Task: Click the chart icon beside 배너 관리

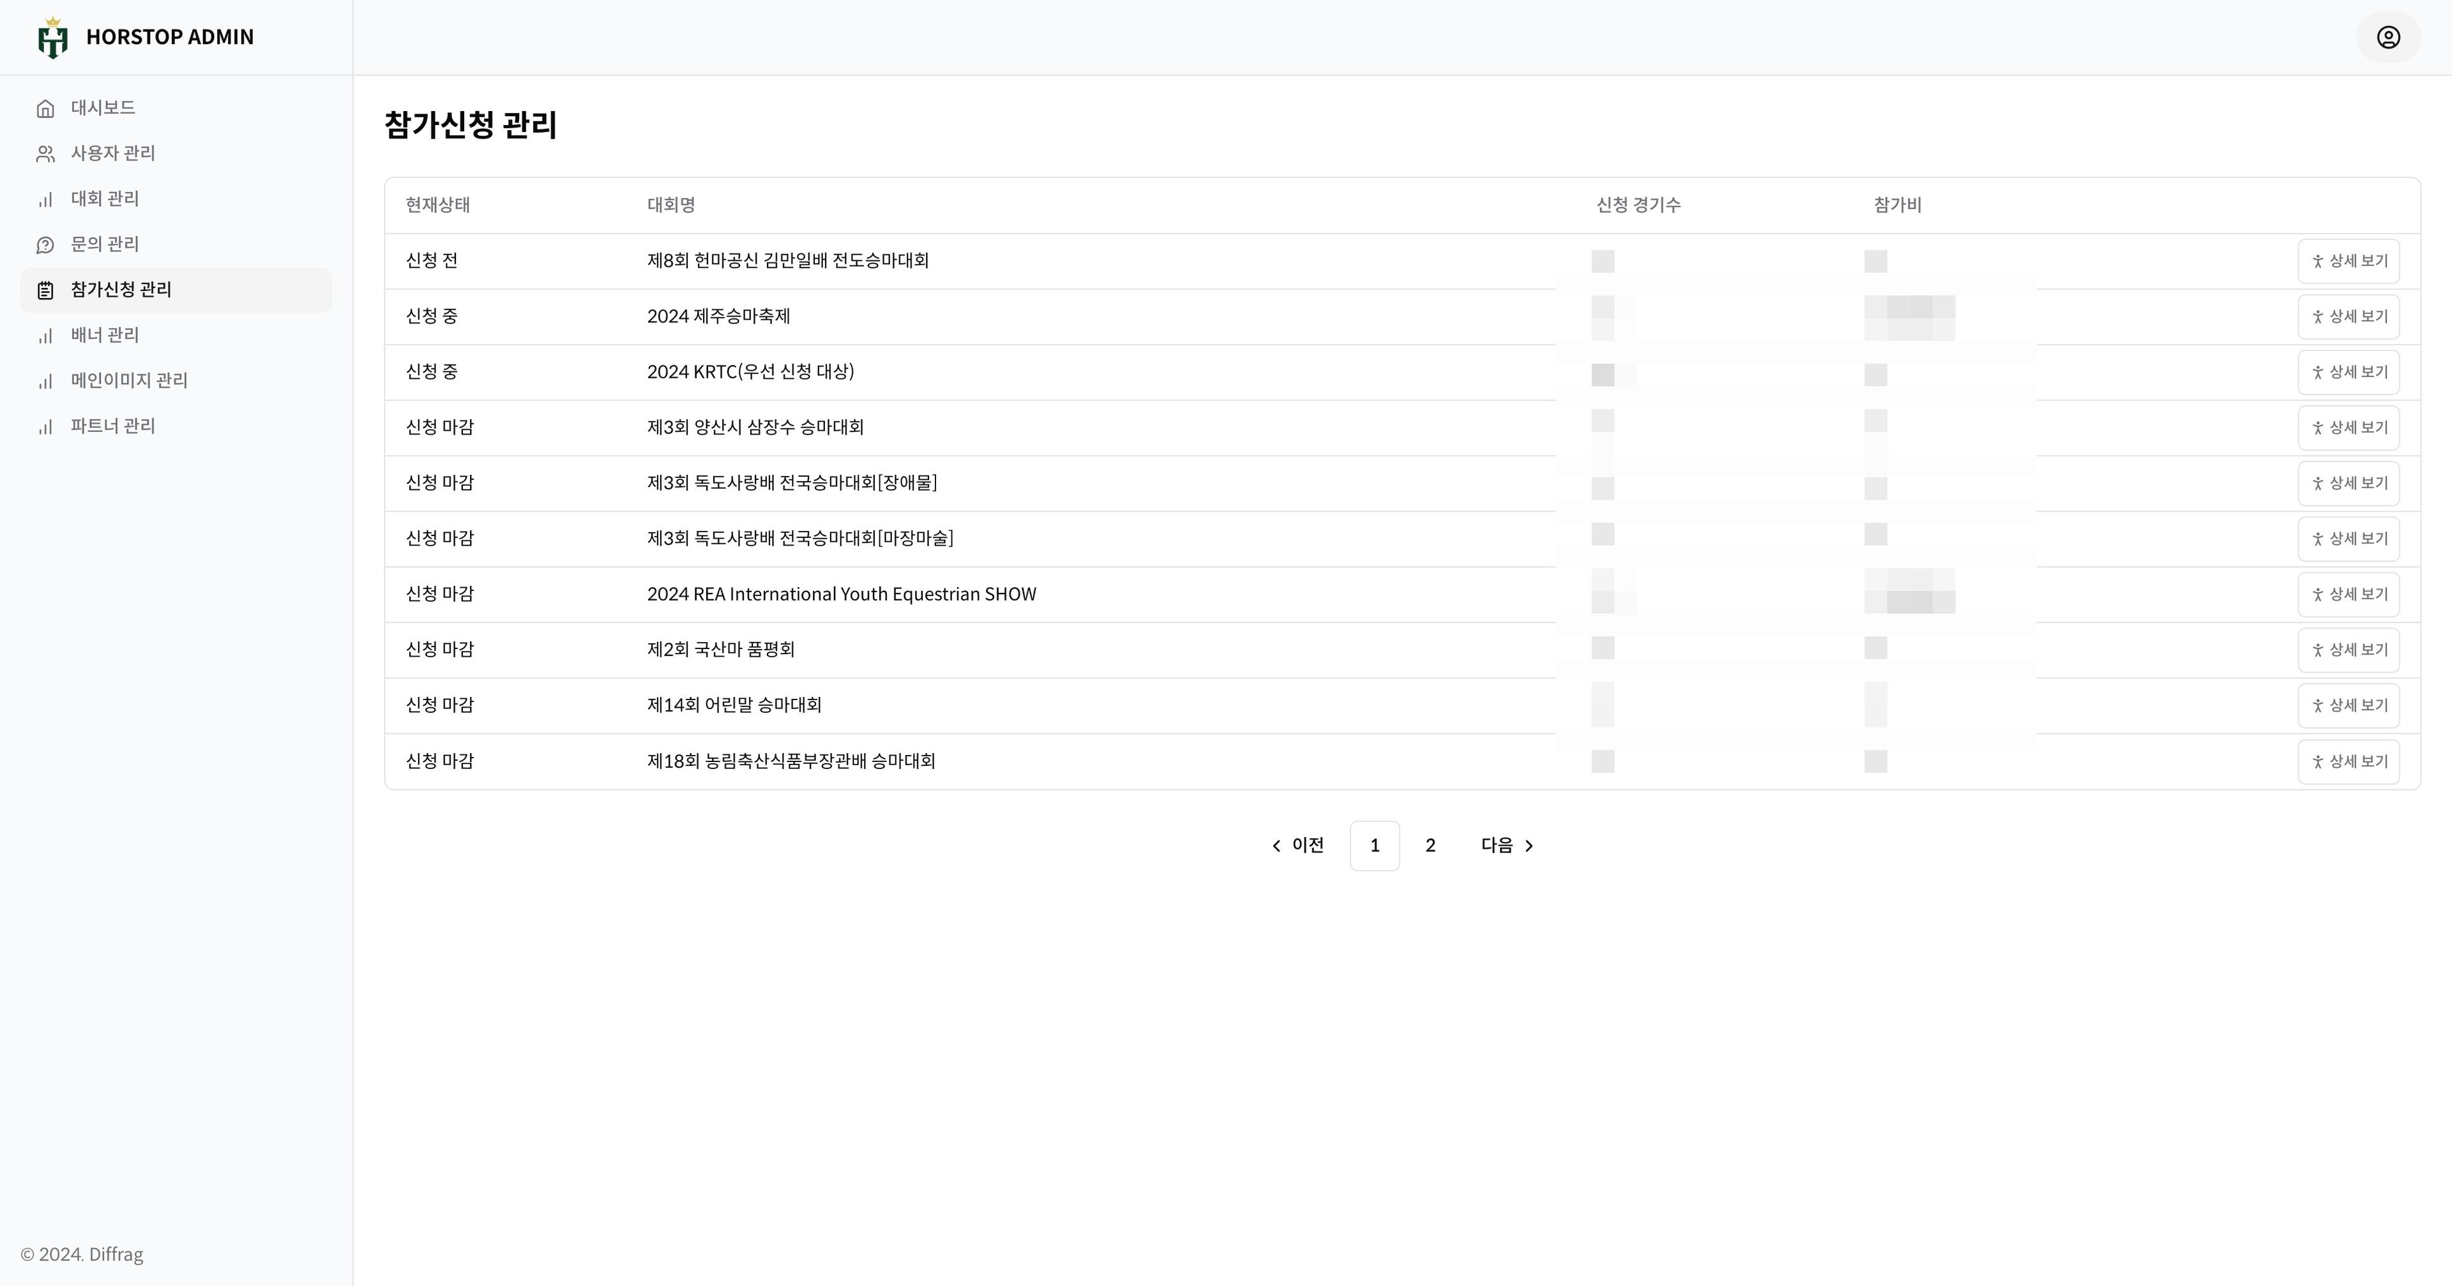Action: 45,336
